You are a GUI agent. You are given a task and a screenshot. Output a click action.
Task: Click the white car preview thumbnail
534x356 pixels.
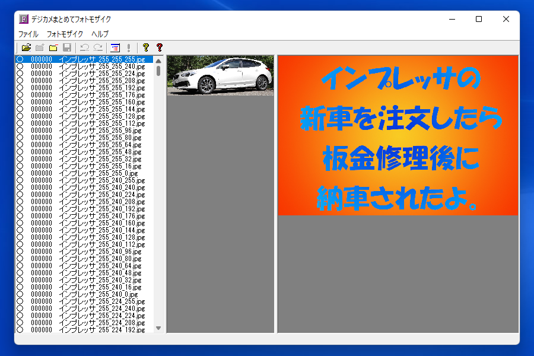220,75
